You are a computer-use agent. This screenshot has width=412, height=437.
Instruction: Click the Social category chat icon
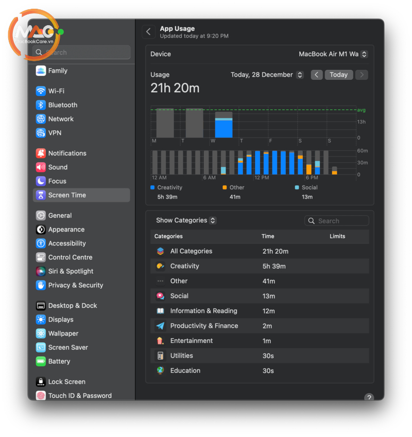click(160, 295)
